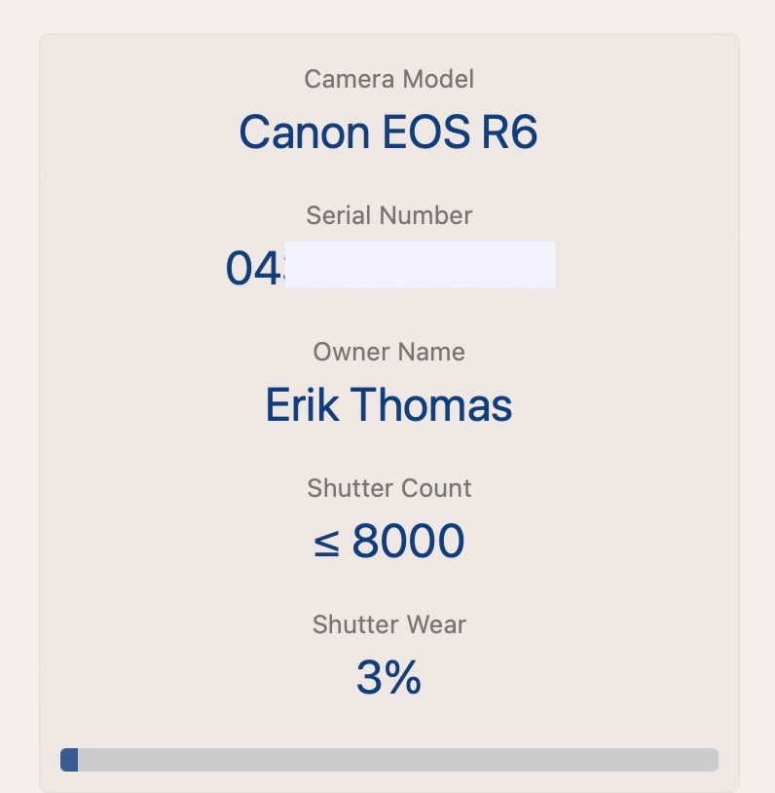Click the Serial Number label
775x793 pixels.
388,215
